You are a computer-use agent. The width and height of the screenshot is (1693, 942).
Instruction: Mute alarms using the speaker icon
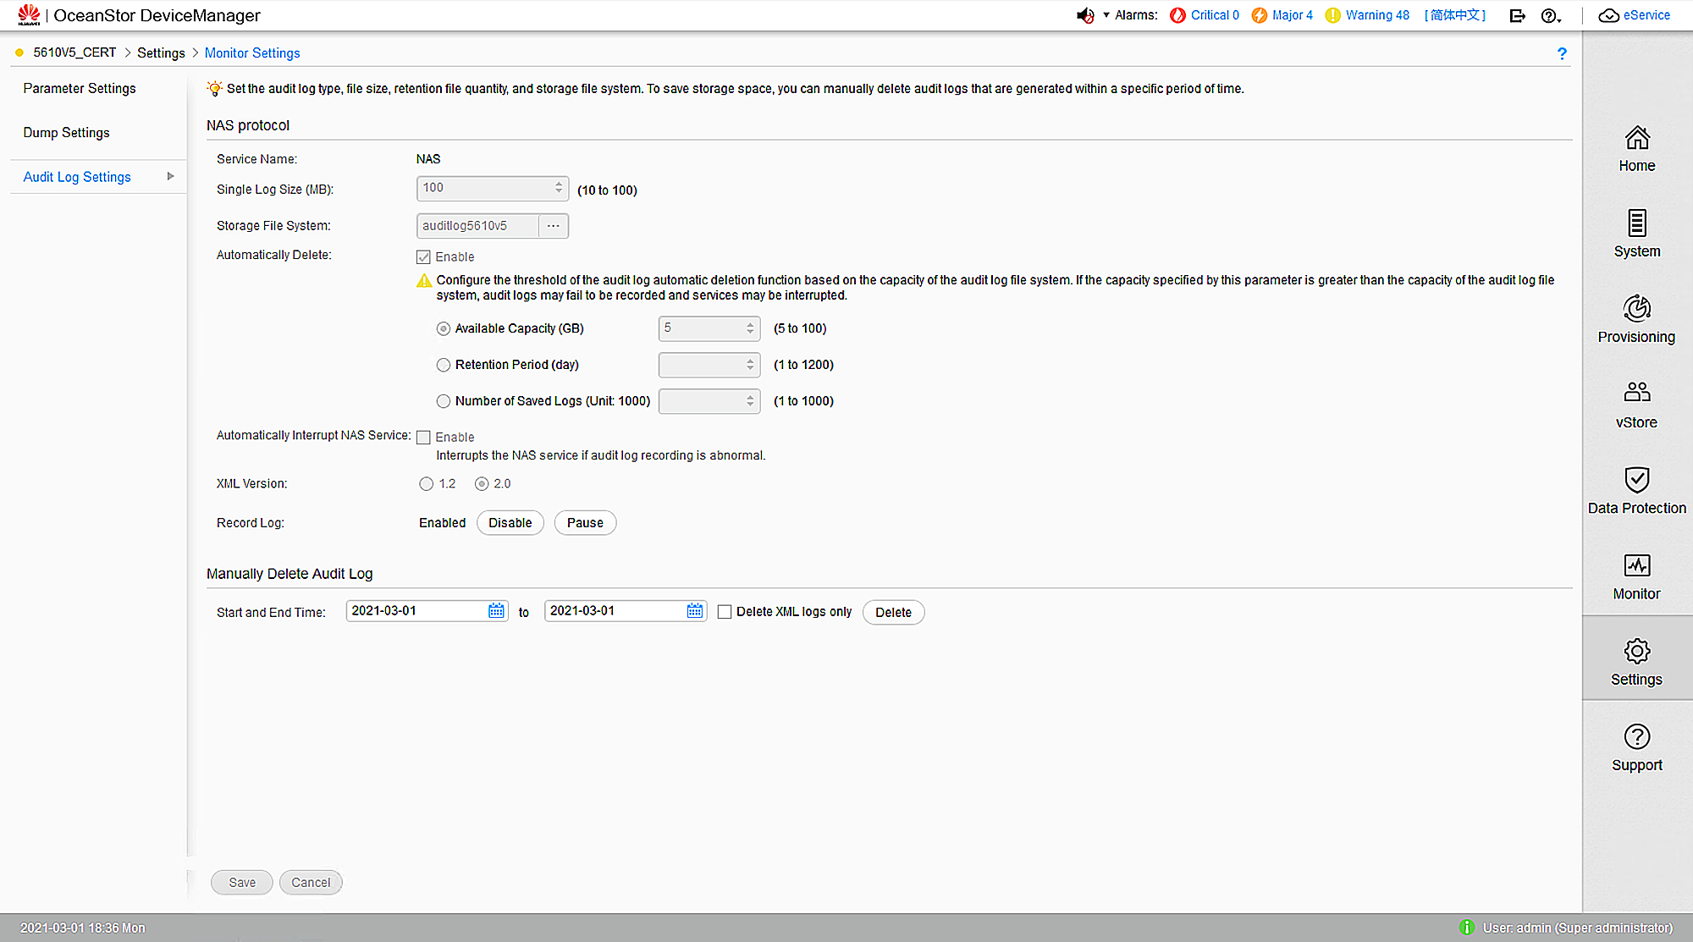1085,15
